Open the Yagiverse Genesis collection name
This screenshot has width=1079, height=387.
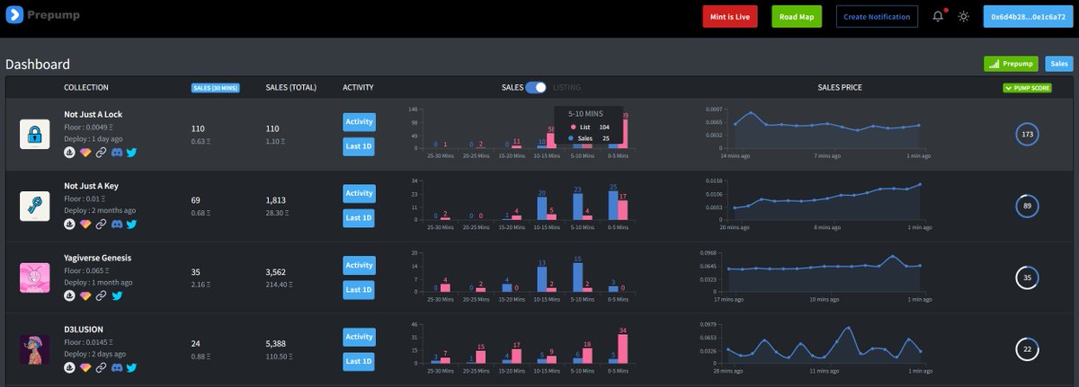[x=98, y=258]
